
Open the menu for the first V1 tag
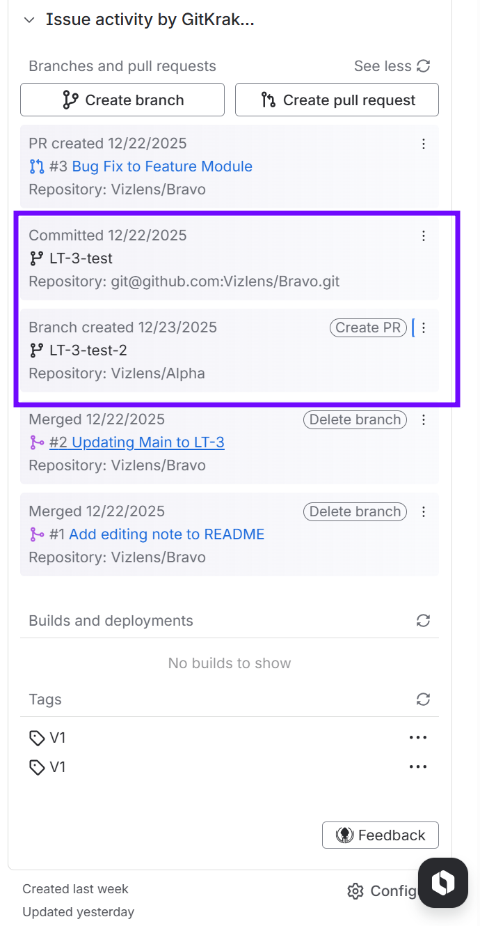(x=418, y=737)
